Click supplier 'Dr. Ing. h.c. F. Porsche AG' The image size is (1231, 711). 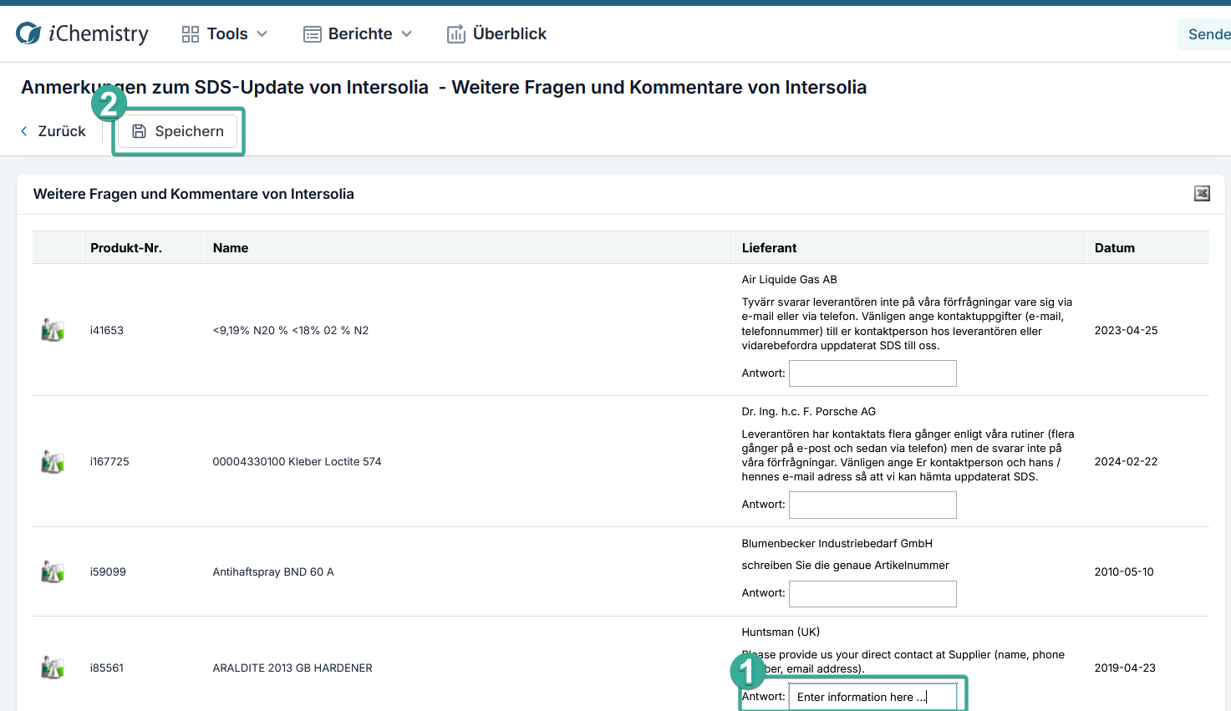[808, 411]
